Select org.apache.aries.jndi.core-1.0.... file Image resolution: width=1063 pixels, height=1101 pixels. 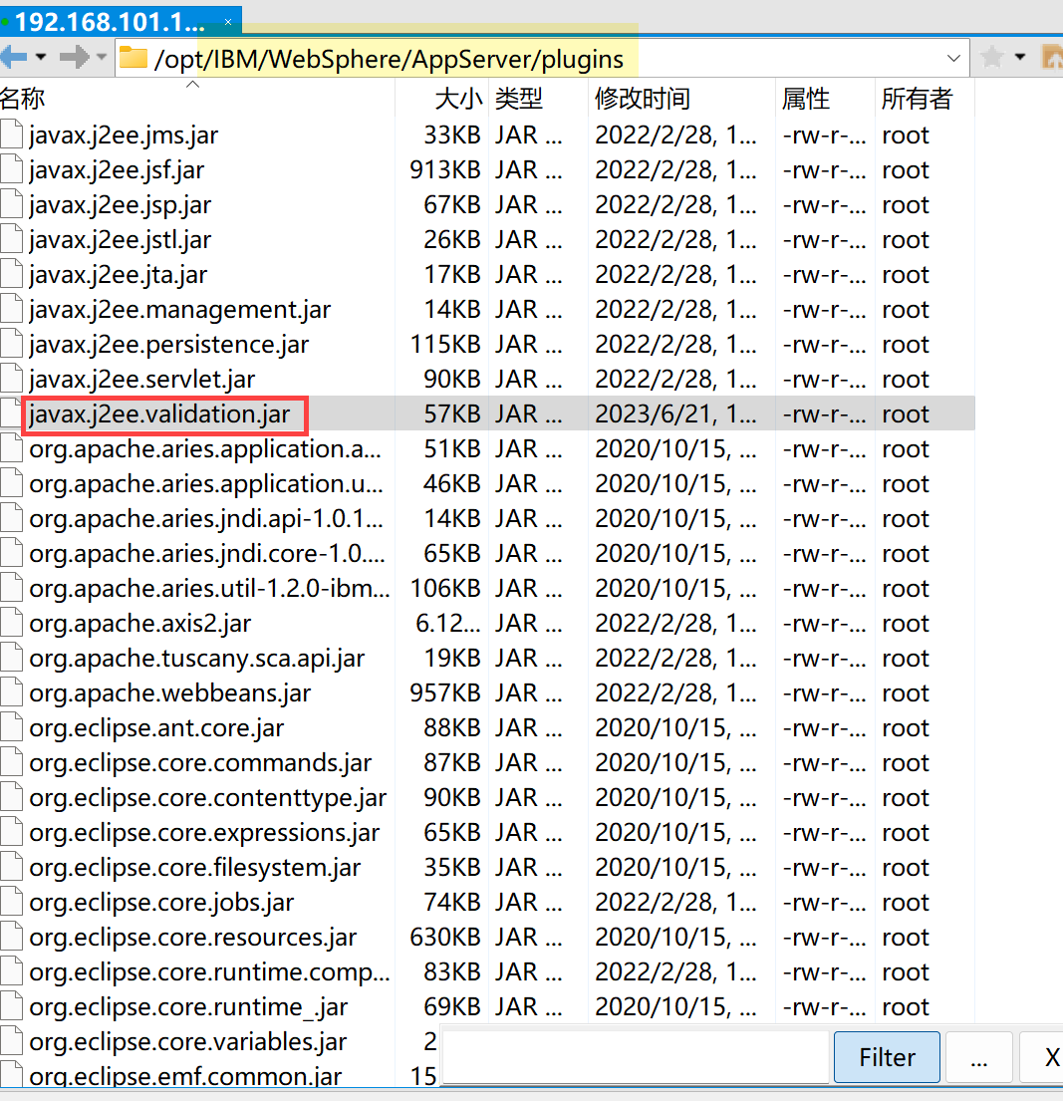[207, 554]
